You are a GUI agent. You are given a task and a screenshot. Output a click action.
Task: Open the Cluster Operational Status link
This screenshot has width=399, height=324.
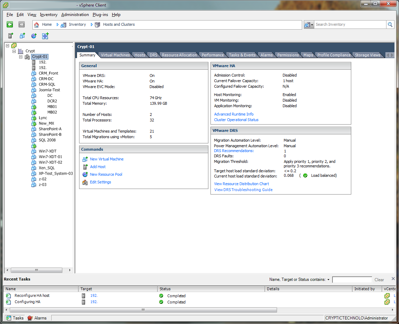click(x=236, y=120)
